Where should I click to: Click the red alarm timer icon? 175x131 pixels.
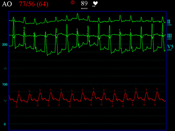point(73,2)
